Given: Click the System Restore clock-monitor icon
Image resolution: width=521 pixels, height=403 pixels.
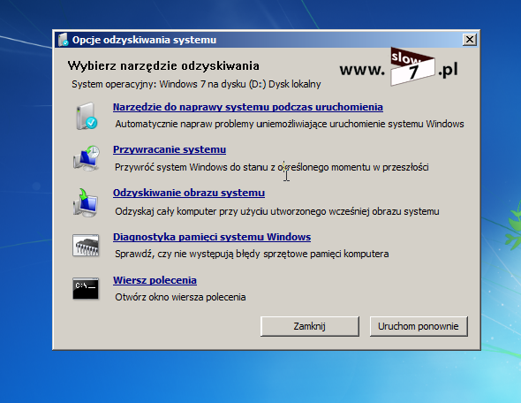Looking at the screenshot, I should (87, 158).
